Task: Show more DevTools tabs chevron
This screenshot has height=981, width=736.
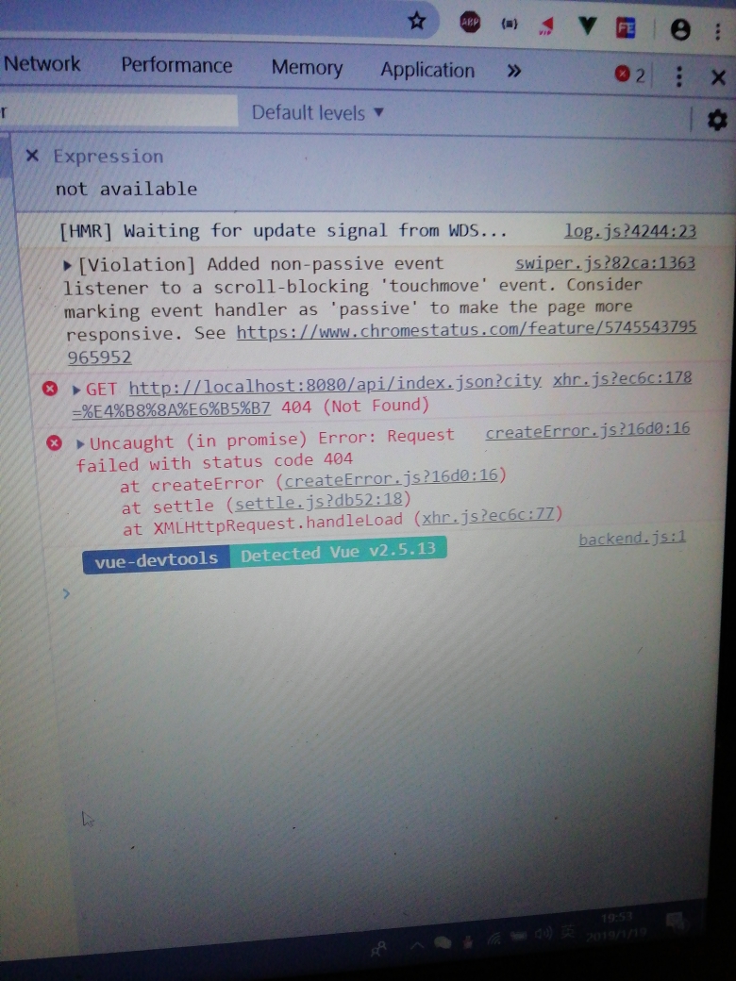Action: click(514, 72)
